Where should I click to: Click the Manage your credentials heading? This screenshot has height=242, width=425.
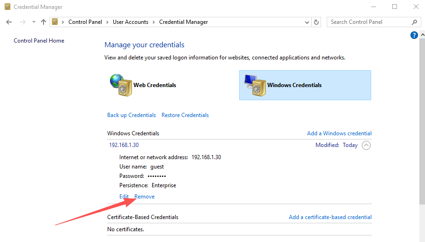tap(145, 45)
